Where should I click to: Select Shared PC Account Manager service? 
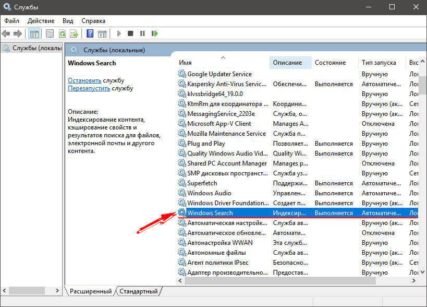298,163
